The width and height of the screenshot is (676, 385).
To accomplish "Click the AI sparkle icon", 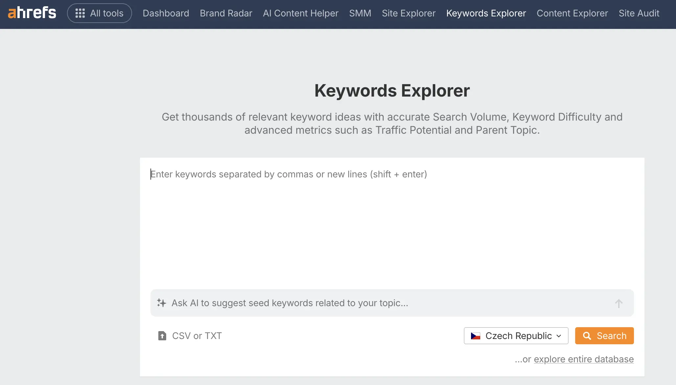I will tap(161, 303).
